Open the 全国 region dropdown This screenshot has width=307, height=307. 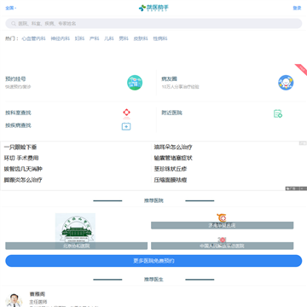tap(11, 8)
